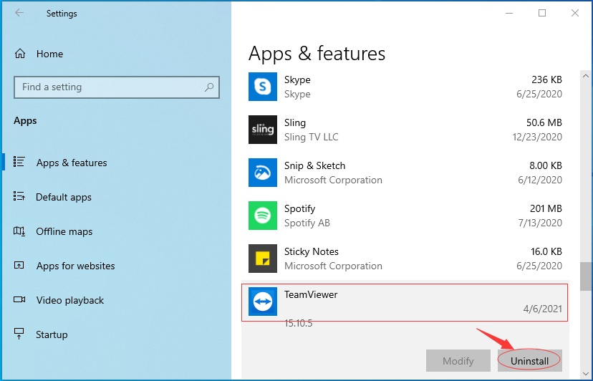Click TeamViewer version 15.10.5 text

[299, 323]
